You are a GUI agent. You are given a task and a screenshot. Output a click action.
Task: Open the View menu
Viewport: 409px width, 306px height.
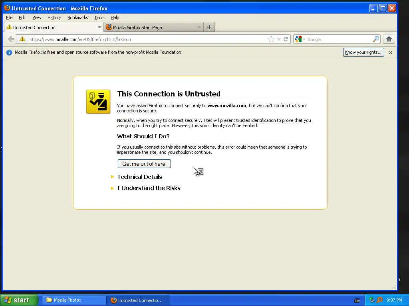[37, 18]
